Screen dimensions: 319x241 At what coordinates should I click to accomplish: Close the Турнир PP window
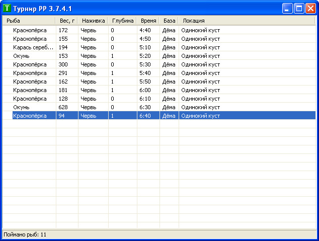(310, 9)
